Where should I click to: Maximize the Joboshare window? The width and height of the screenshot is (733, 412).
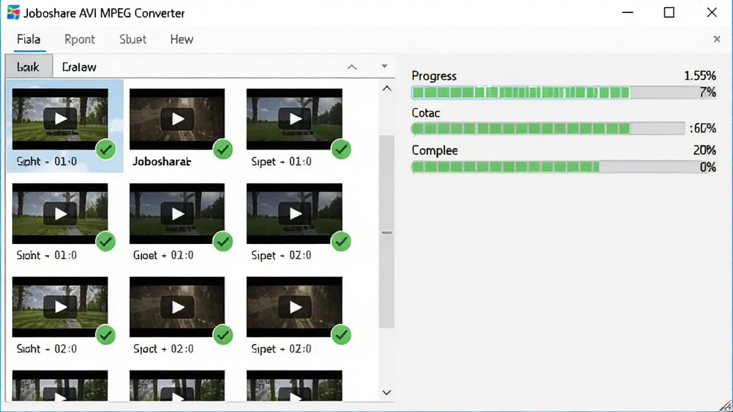coord(669,13)
